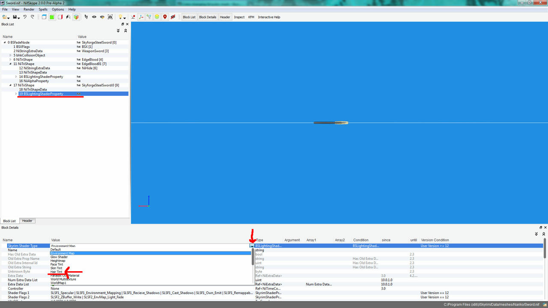Open the Render menu
The width and height of the screenshot is (548, 308).
[29, 9]
